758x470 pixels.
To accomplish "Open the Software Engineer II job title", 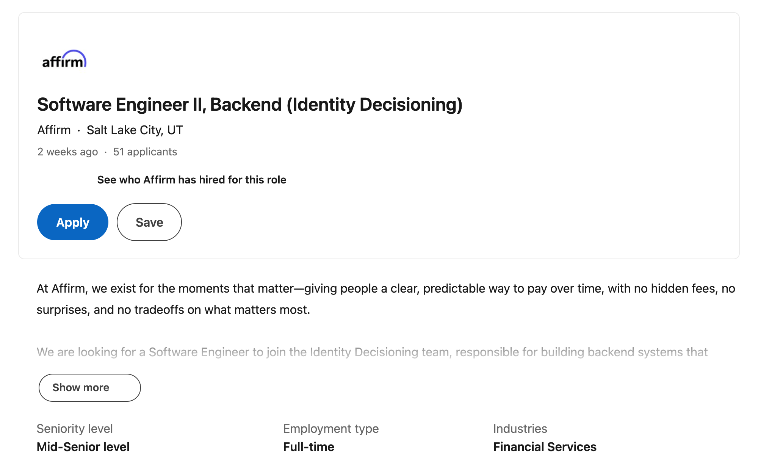I will pyautogui.click(x=250, y=105).
